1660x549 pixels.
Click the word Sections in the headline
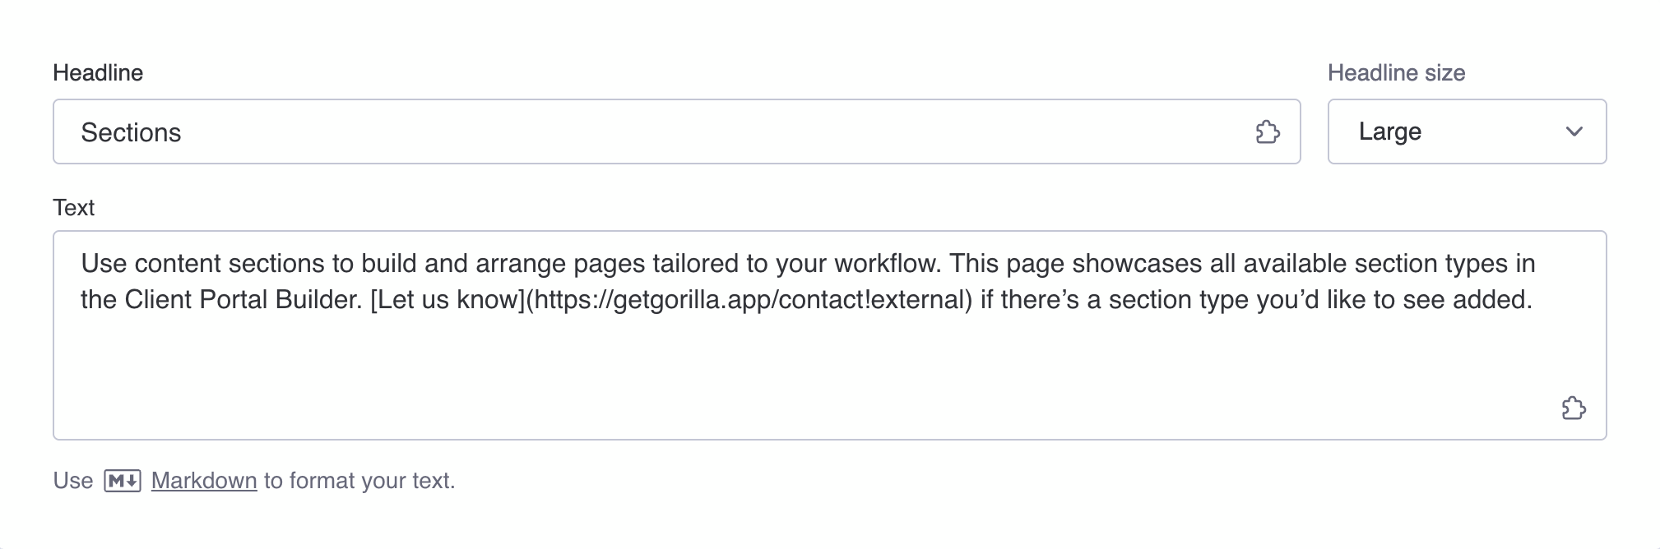coord(131,133)
